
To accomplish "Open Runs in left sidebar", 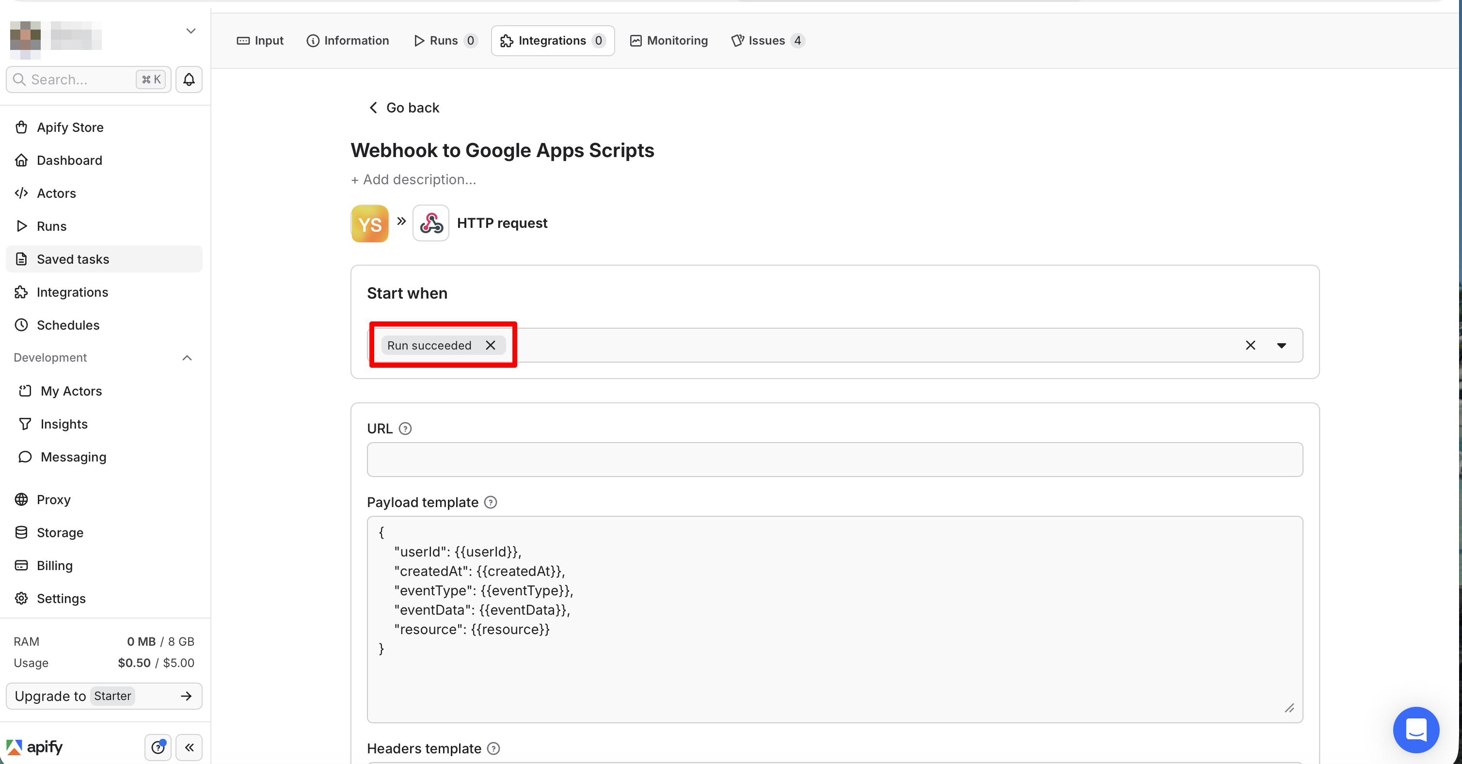I will pyautogui.click(x=104, y=226).
